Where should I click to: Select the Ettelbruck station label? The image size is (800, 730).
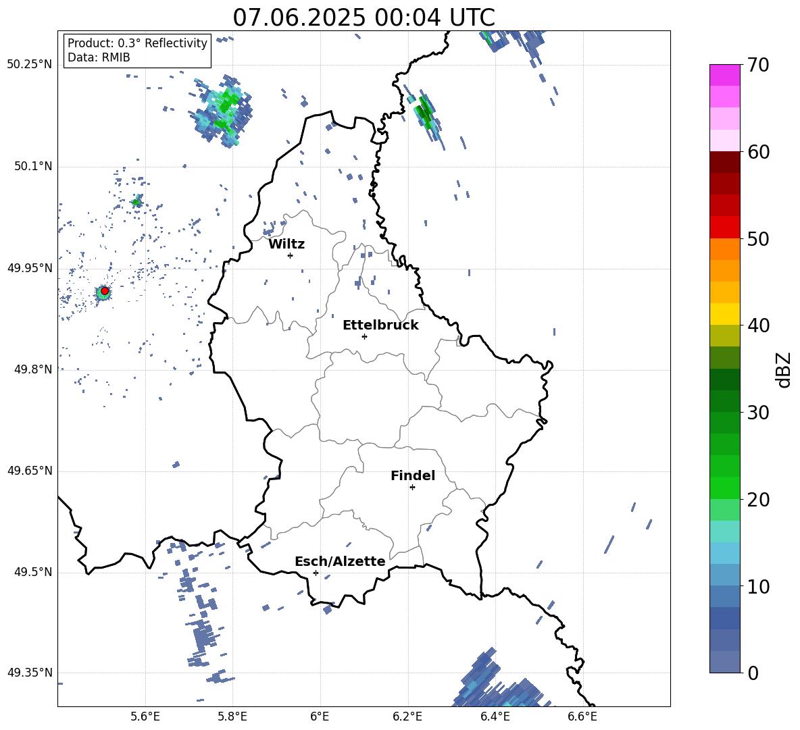tap(380, 325)
